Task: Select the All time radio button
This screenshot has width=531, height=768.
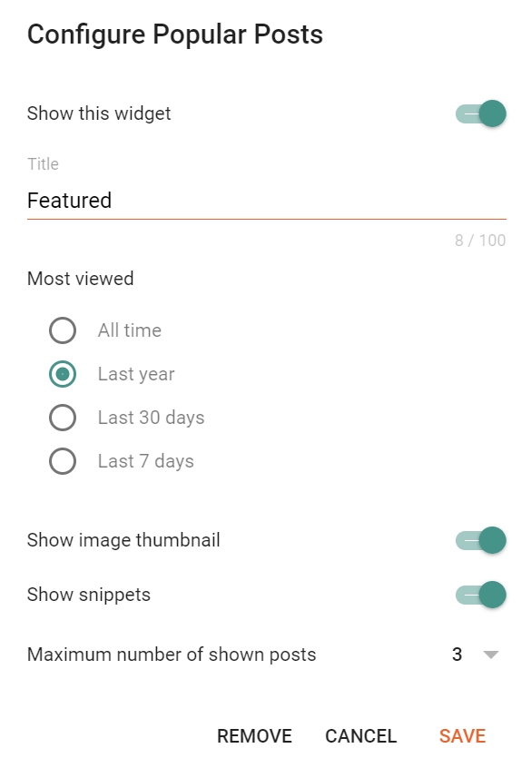Action: point(63,330)
